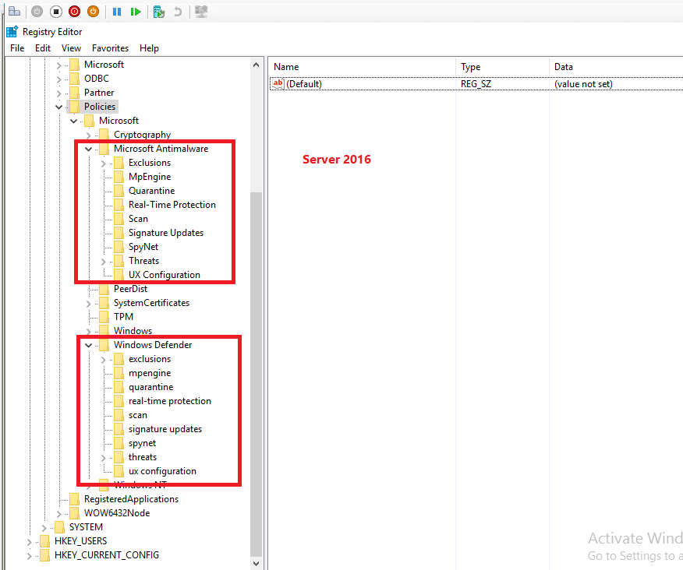
Task: Expand exclusions under Windows Defender
Action: (x=104, y=360)
